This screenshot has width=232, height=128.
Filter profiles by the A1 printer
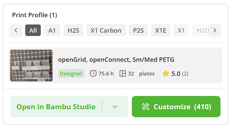(52, 30)
